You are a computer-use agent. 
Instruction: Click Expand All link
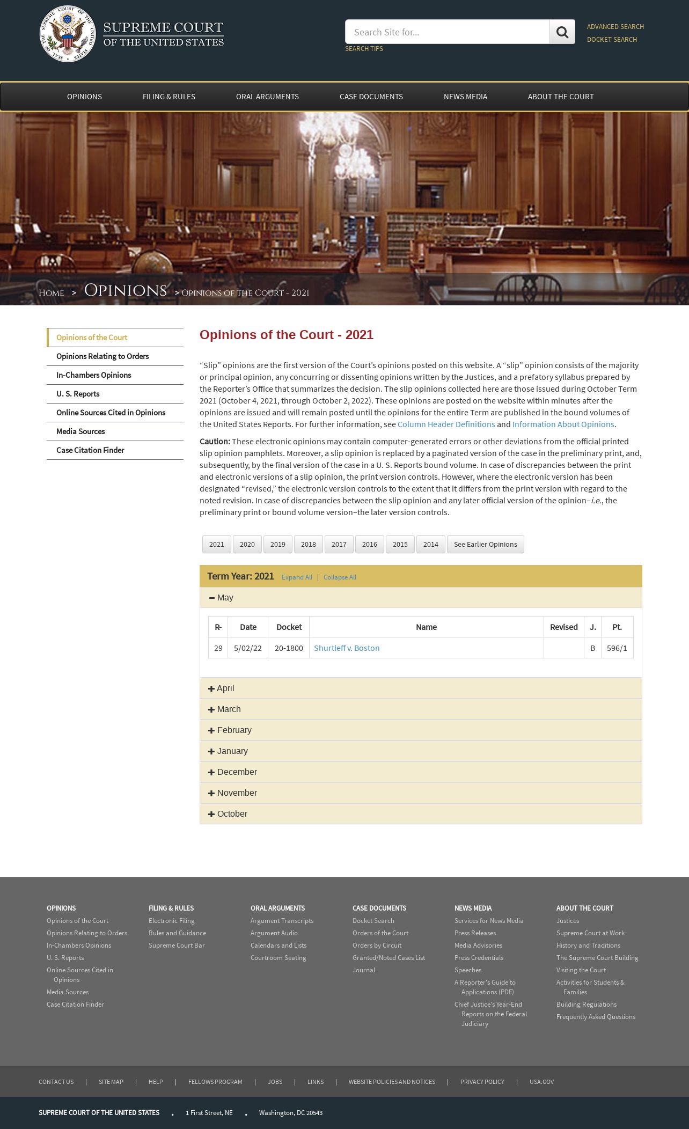point(297,577)
